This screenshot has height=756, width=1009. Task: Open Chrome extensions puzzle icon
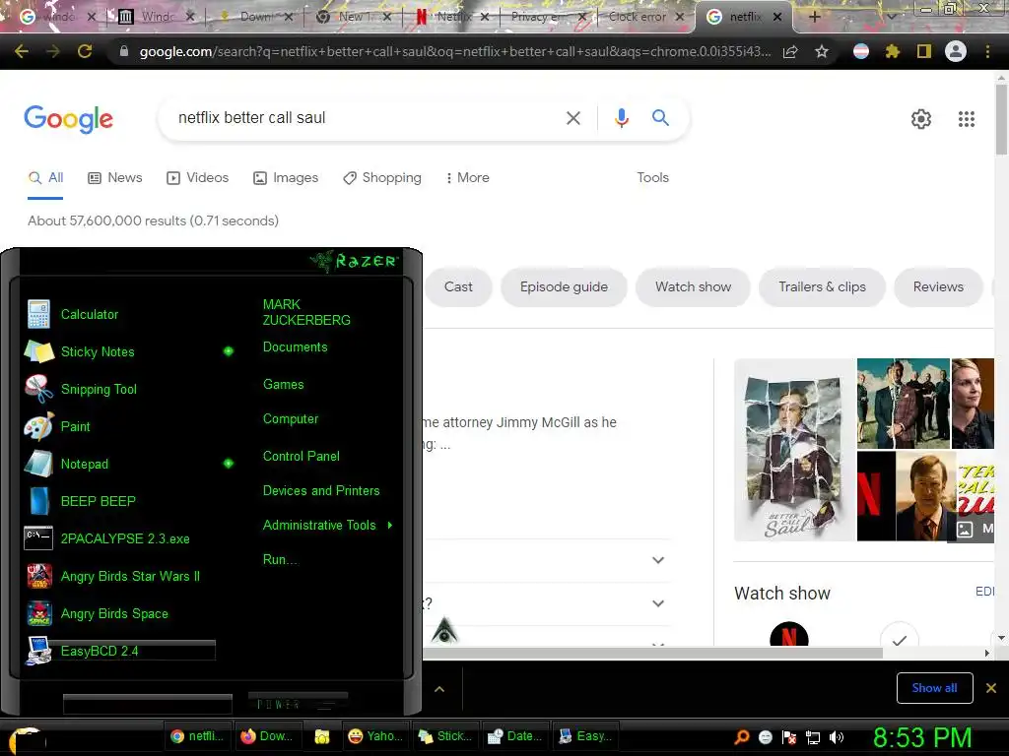893,51
